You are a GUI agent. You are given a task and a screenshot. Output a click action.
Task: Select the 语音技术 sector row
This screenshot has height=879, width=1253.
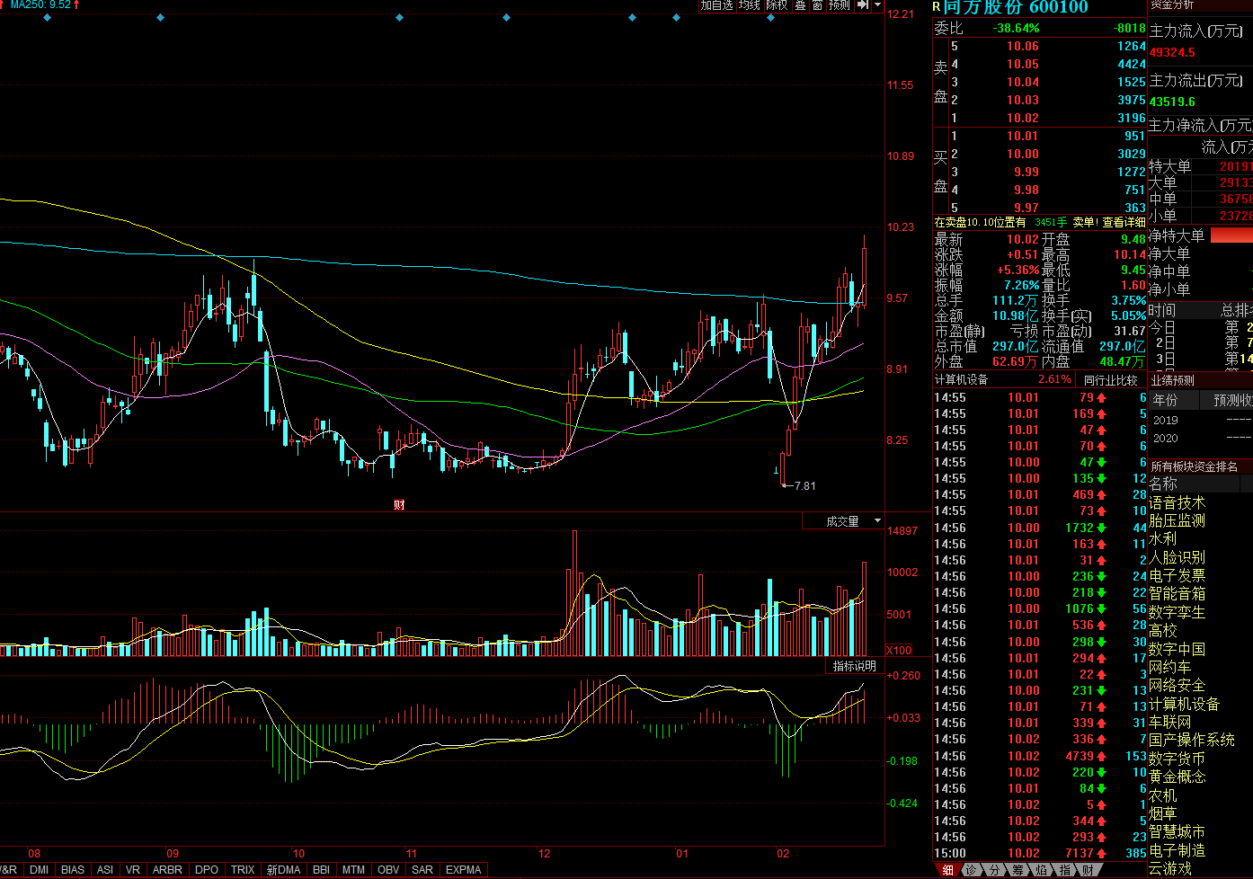point(1177,502)
